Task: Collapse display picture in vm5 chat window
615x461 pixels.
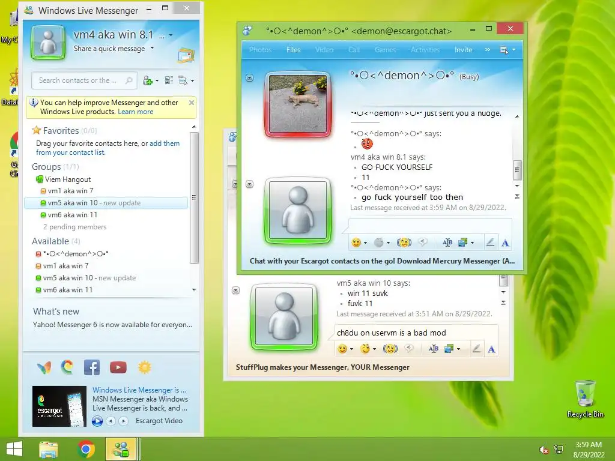Action: coord(235,290)
